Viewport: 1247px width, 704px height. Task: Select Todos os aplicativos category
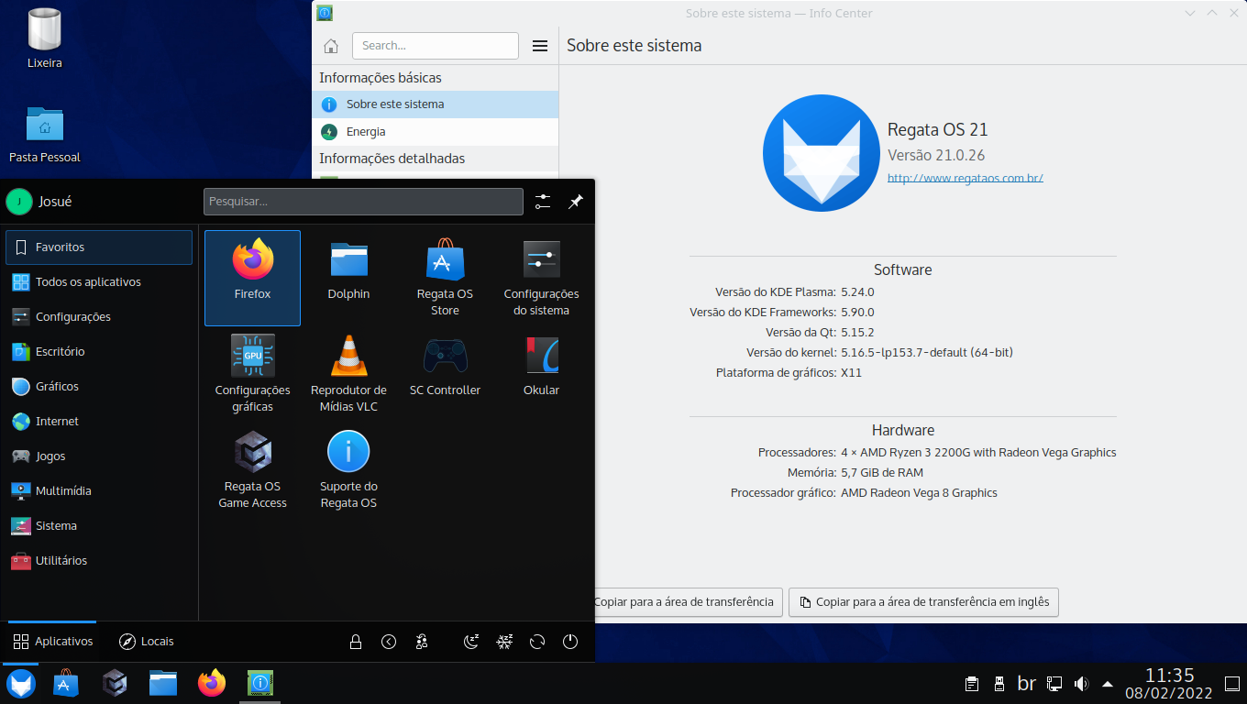(x=99, y=282)
